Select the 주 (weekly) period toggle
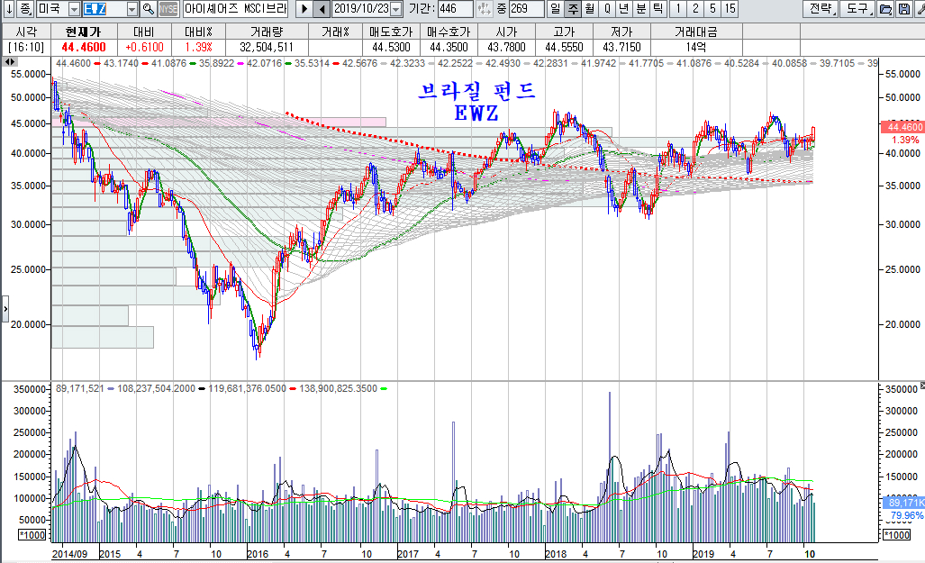The image size is (925, 563). point(571,9)
